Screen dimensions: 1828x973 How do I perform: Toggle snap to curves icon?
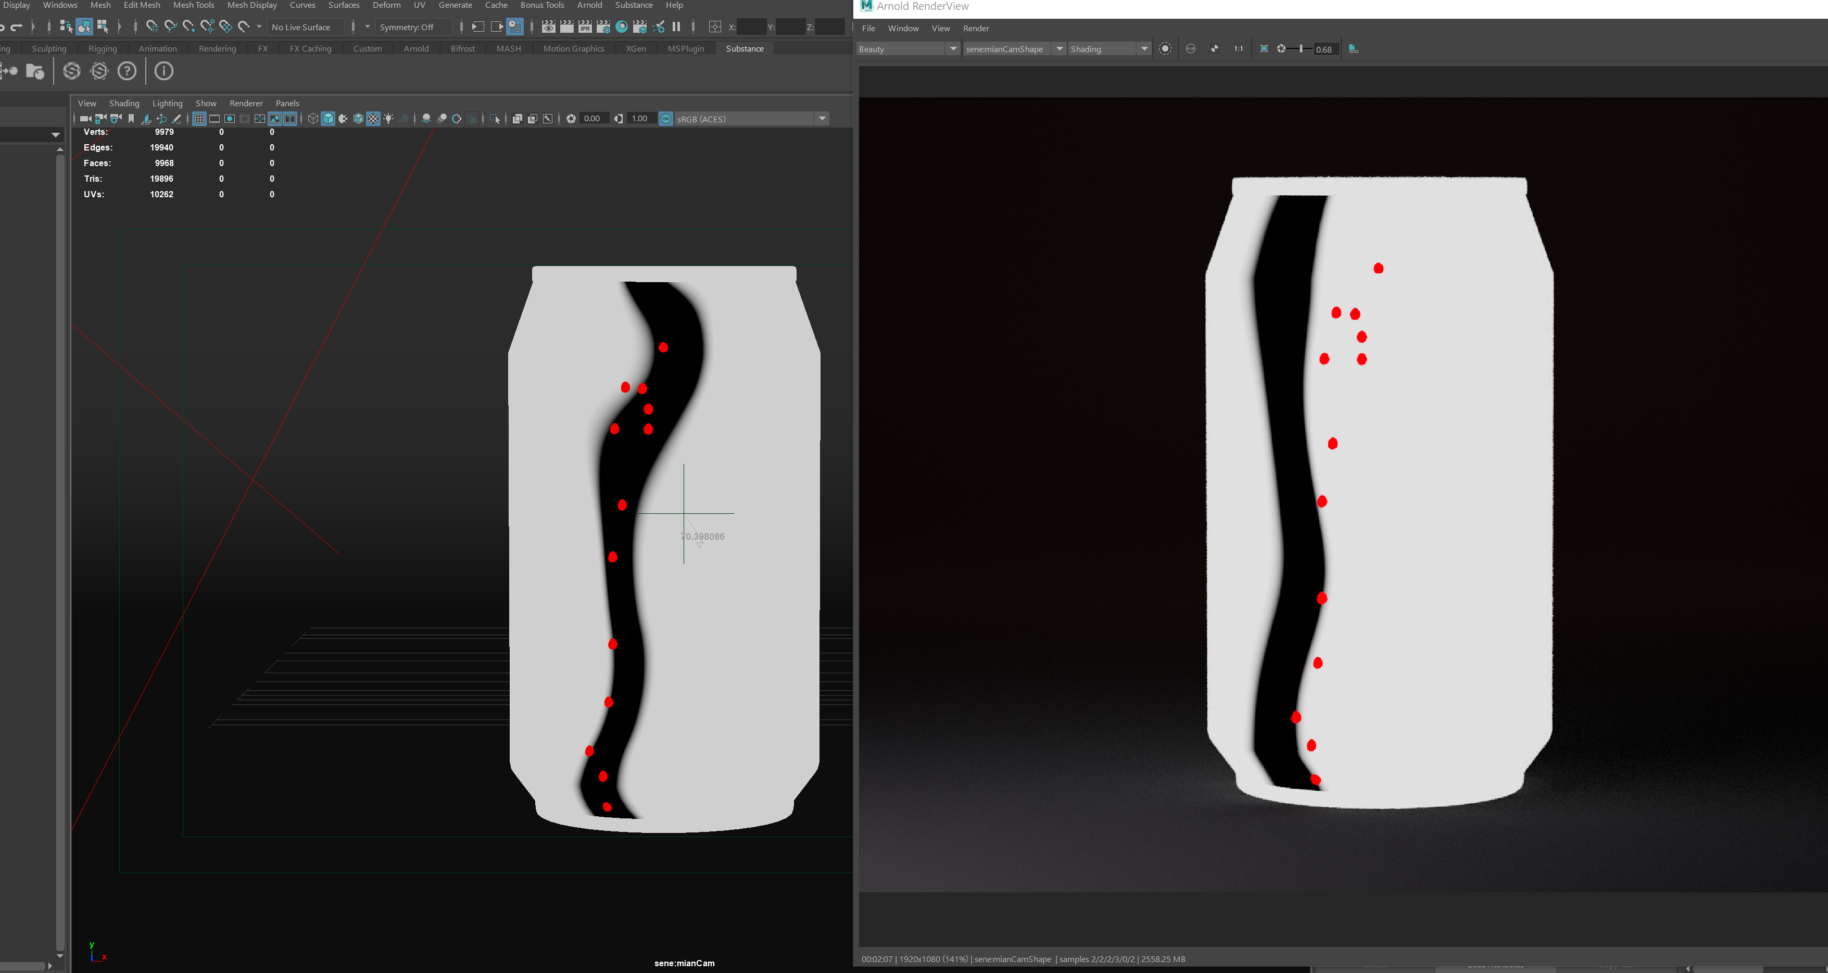170,27
